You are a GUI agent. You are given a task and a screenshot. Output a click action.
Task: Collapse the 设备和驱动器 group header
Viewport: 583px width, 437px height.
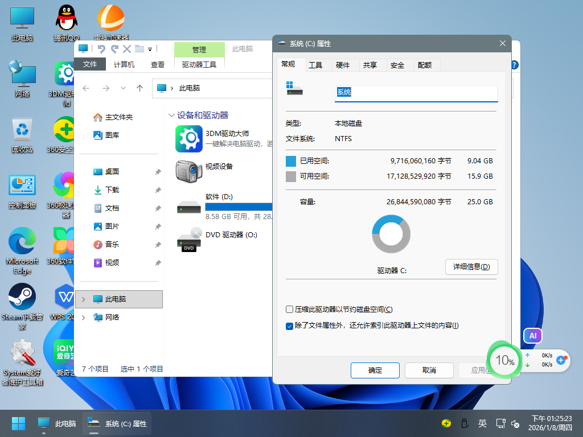(171, 116)
